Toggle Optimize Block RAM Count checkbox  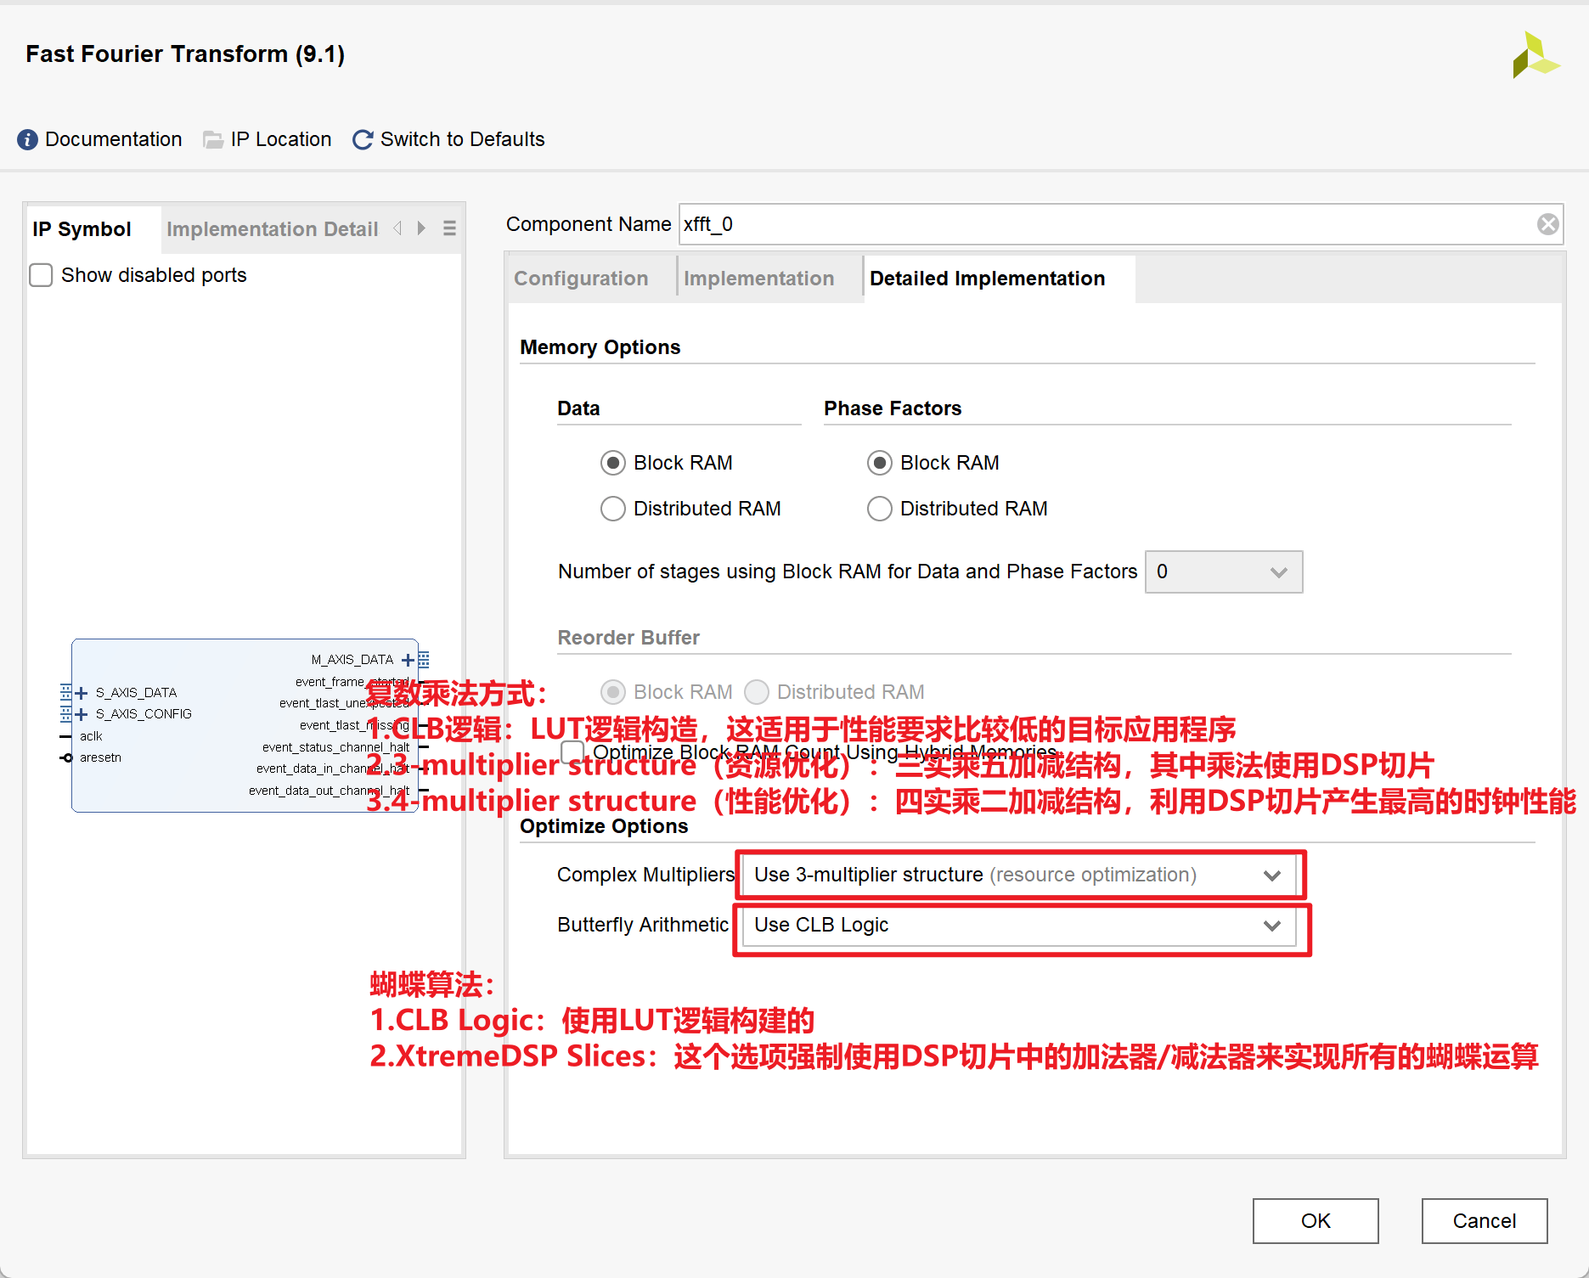572,752
